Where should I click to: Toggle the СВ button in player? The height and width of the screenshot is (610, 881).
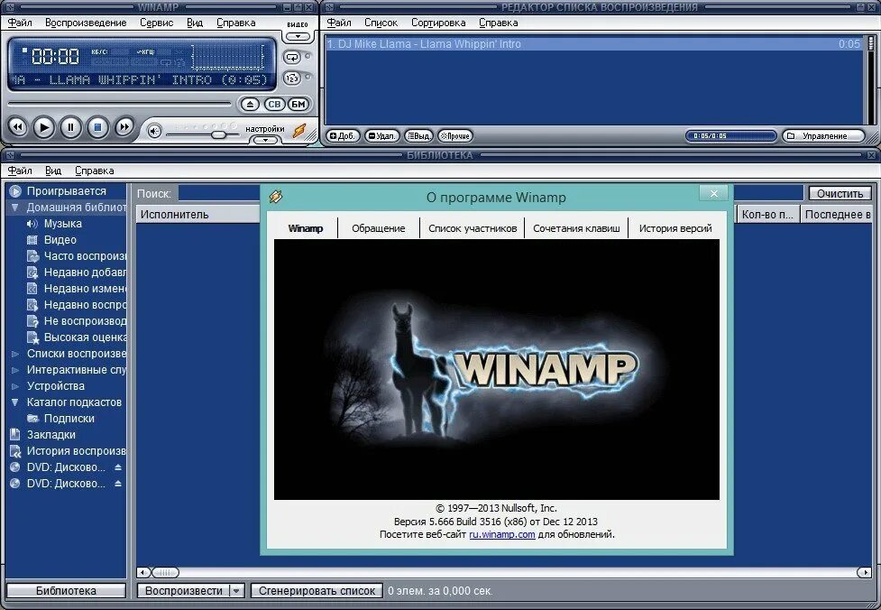[x=274, y=105]
